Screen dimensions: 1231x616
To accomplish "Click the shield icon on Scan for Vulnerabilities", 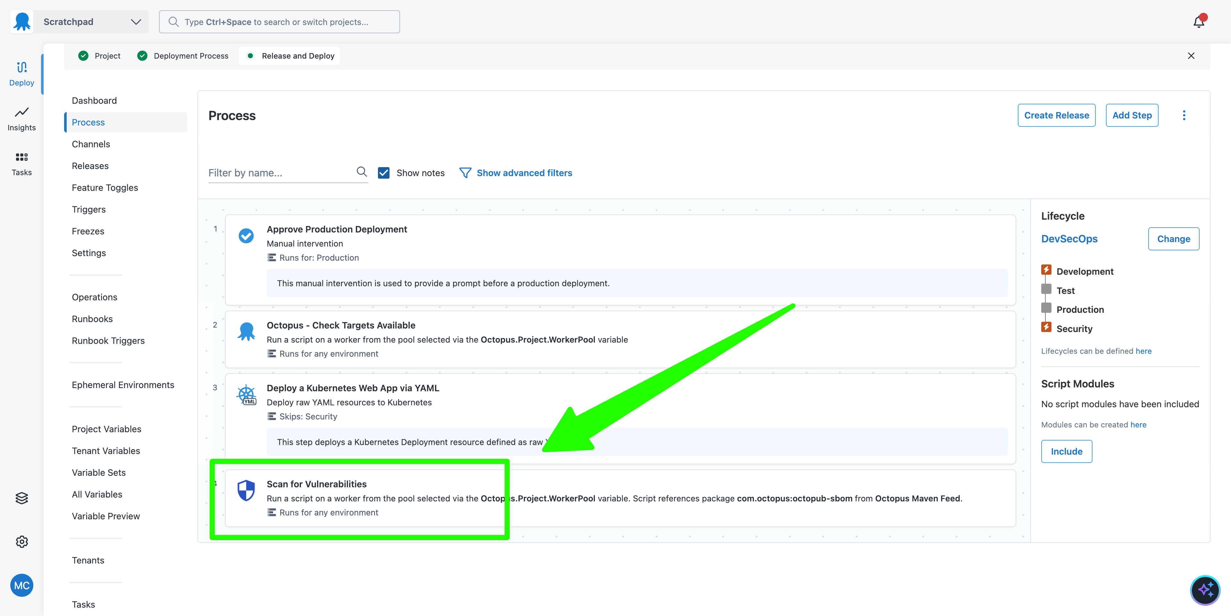I will (x=247, y=490).
